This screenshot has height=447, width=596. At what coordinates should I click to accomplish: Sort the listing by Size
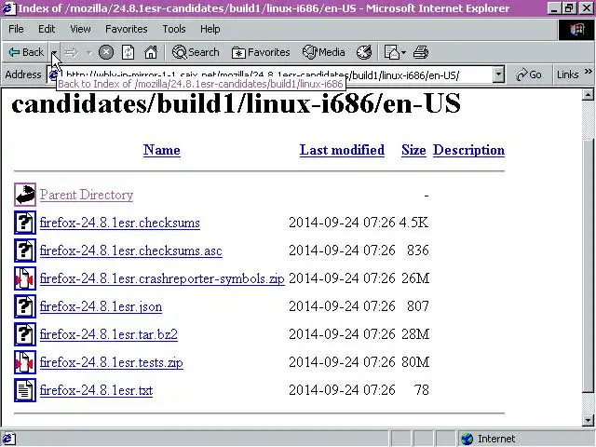click(413, 150)
